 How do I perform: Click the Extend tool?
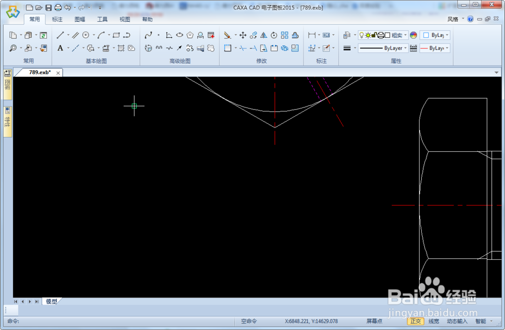coord(254,48)
